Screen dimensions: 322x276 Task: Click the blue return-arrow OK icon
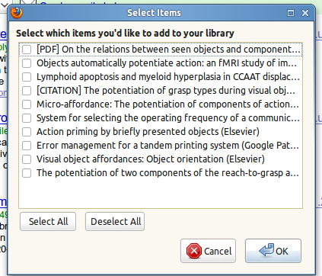click(266, 250)
